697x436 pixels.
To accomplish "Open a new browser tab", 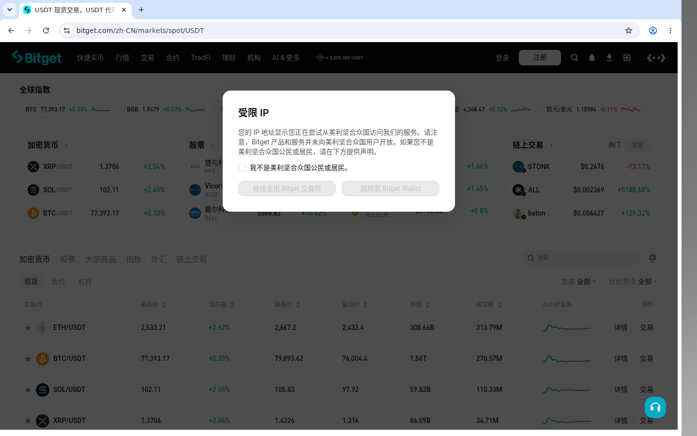I will (x=141, y=10).
